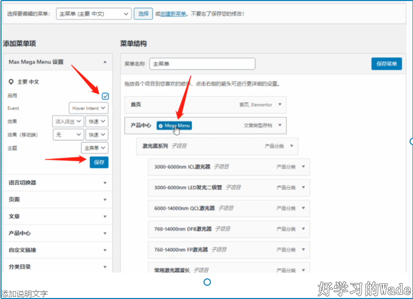Expand the 产品中心 menu item arrow

280,125
